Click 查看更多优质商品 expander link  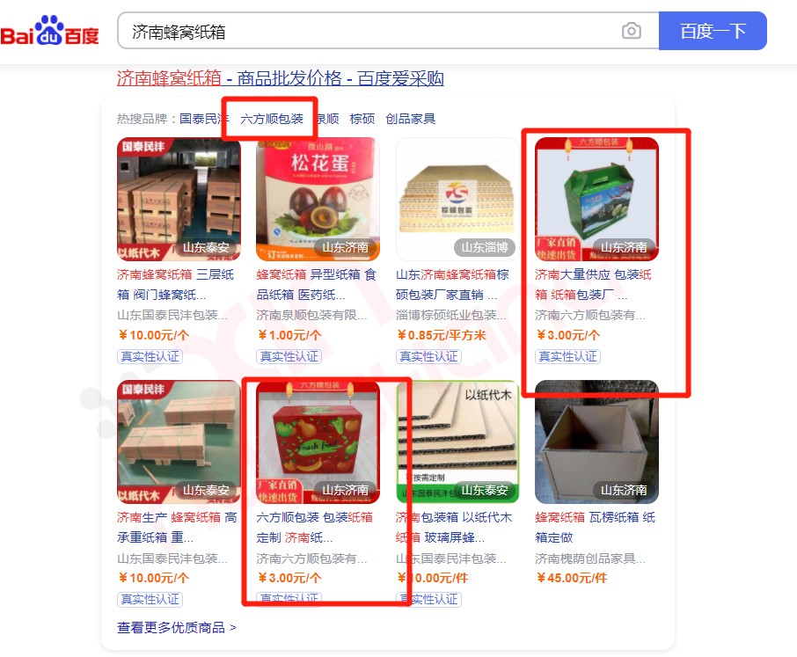click(176, 627)
